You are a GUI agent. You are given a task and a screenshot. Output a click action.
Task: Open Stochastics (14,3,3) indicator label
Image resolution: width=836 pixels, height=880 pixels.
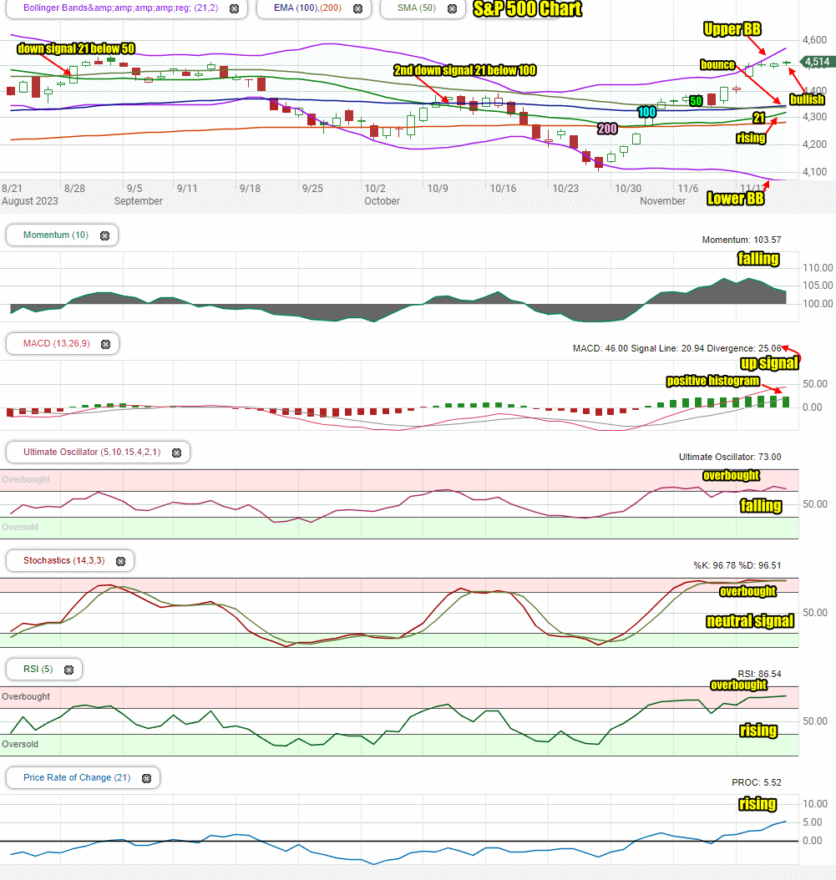pos(63,561)
